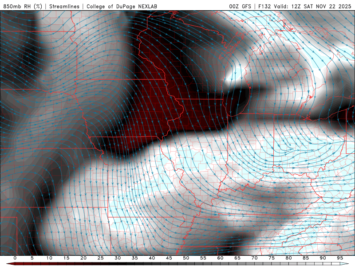
Task: Select the 'Streamlines' label in the header
Action: (64, 6)
